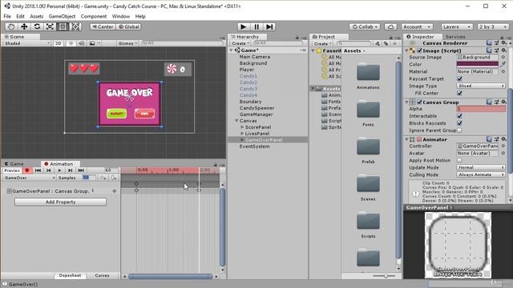Select the Move tool
513x288 pixels.
tap(24, 26)
